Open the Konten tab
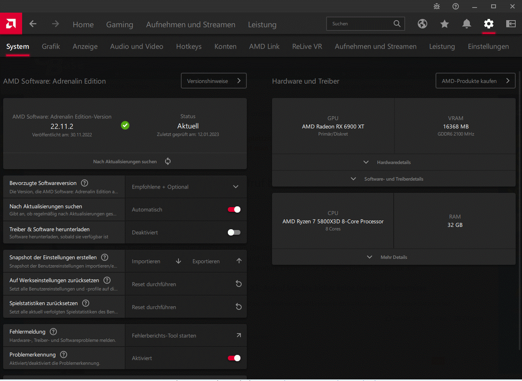This screenshot has width=522, height=381. pyautogui.click(x=225, y=47)
